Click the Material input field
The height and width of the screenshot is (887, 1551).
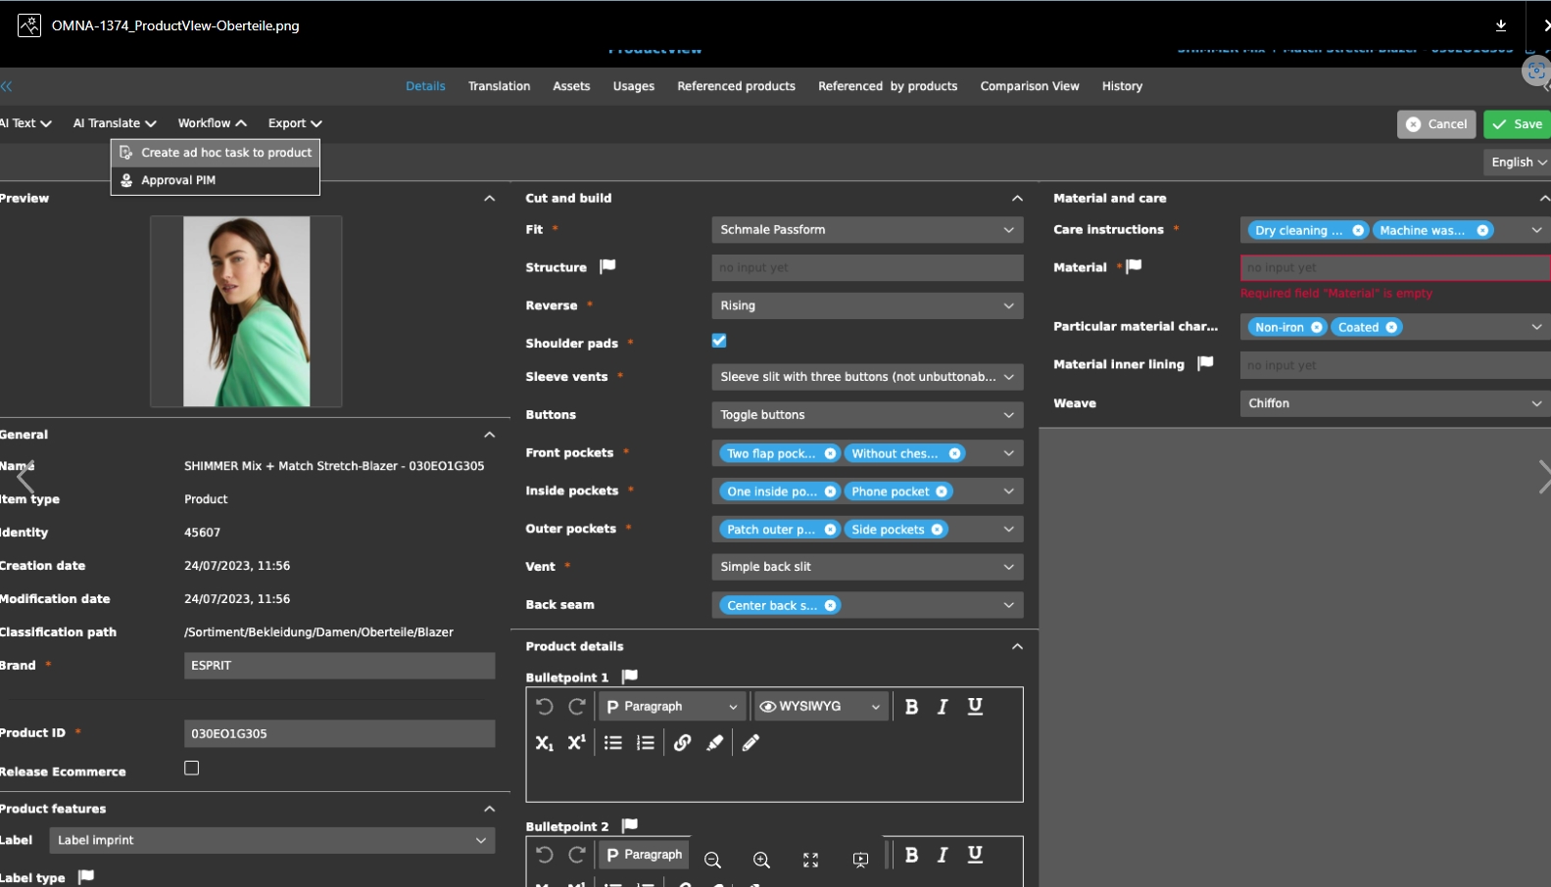click(x=1393, y=268)
